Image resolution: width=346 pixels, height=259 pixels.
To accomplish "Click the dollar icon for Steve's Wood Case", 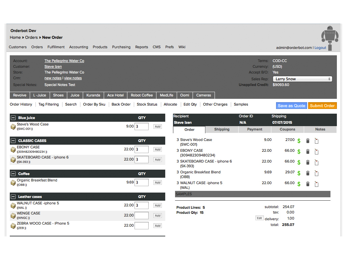I will (x=299, y=141).
